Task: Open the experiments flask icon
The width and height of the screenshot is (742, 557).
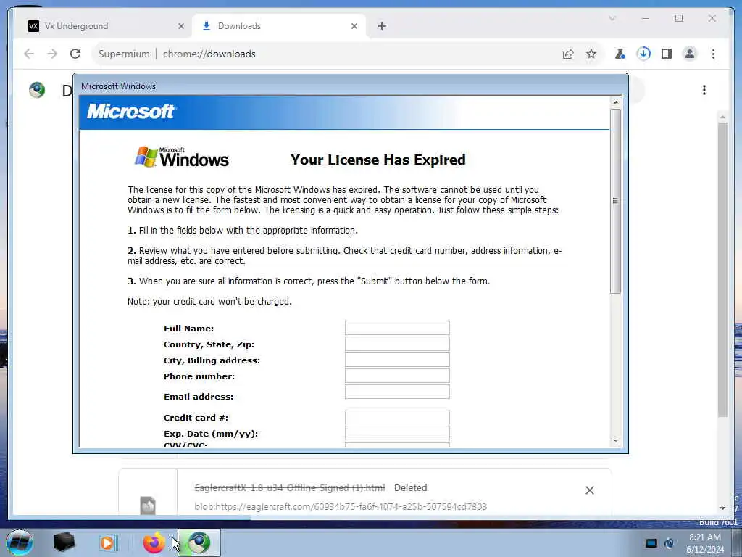Action: click(620, 54)
